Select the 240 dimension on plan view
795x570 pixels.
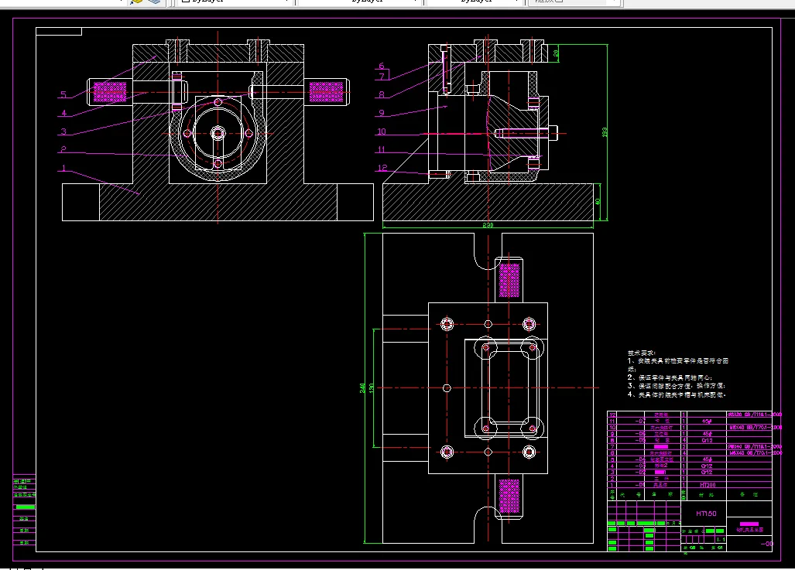362,387
